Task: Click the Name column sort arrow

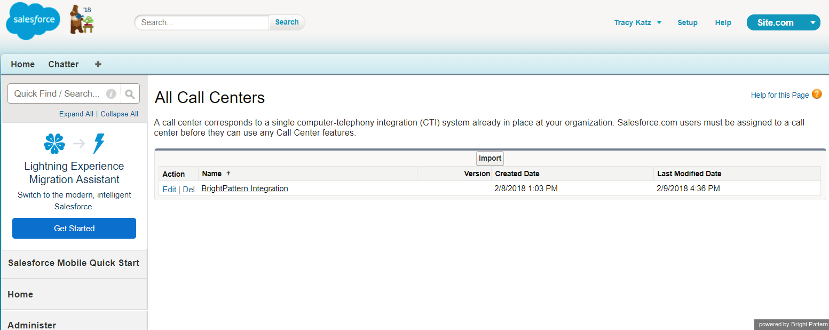Action: (228, 174)
